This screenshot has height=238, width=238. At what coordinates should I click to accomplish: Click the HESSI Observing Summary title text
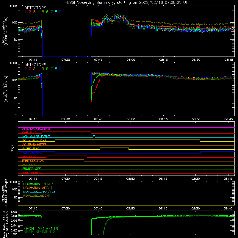pos(126,3)
